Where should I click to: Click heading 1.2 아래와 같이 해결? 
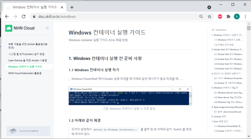(x=84, y=121)
